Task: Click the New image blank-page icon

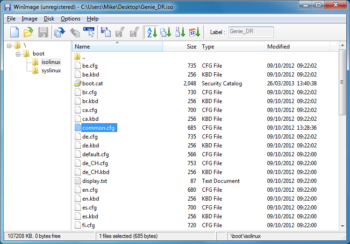Action: pos(14,32)
